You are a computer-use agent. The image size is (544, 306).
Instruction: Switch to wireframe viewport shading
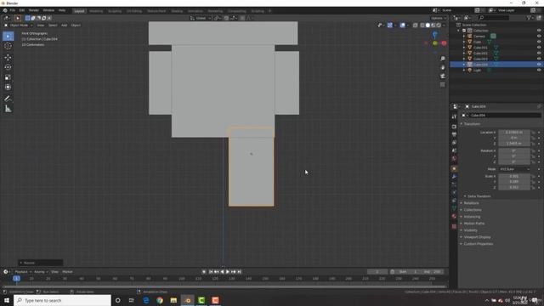point(422,25)
